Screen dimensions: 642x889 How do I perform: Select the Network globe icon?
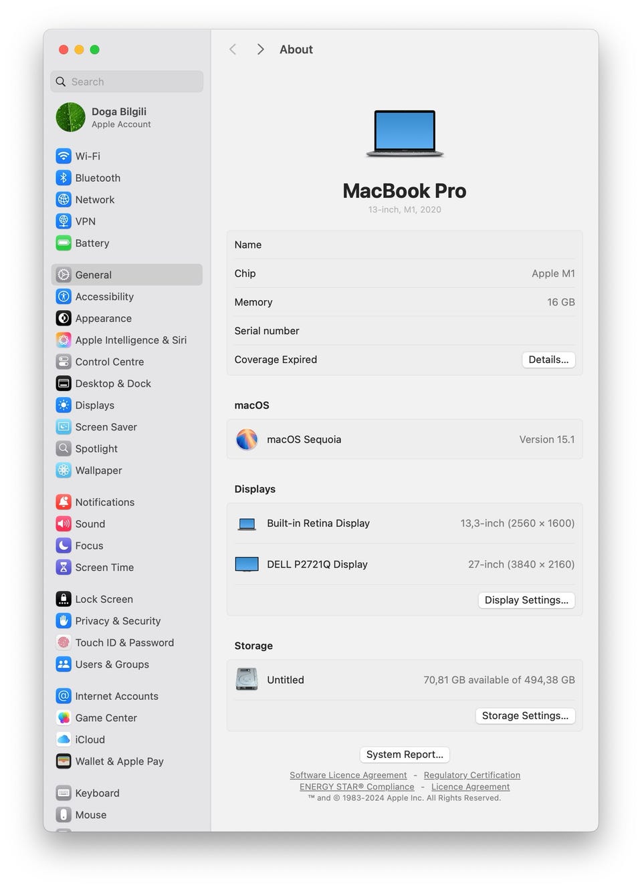coord(64,199)
